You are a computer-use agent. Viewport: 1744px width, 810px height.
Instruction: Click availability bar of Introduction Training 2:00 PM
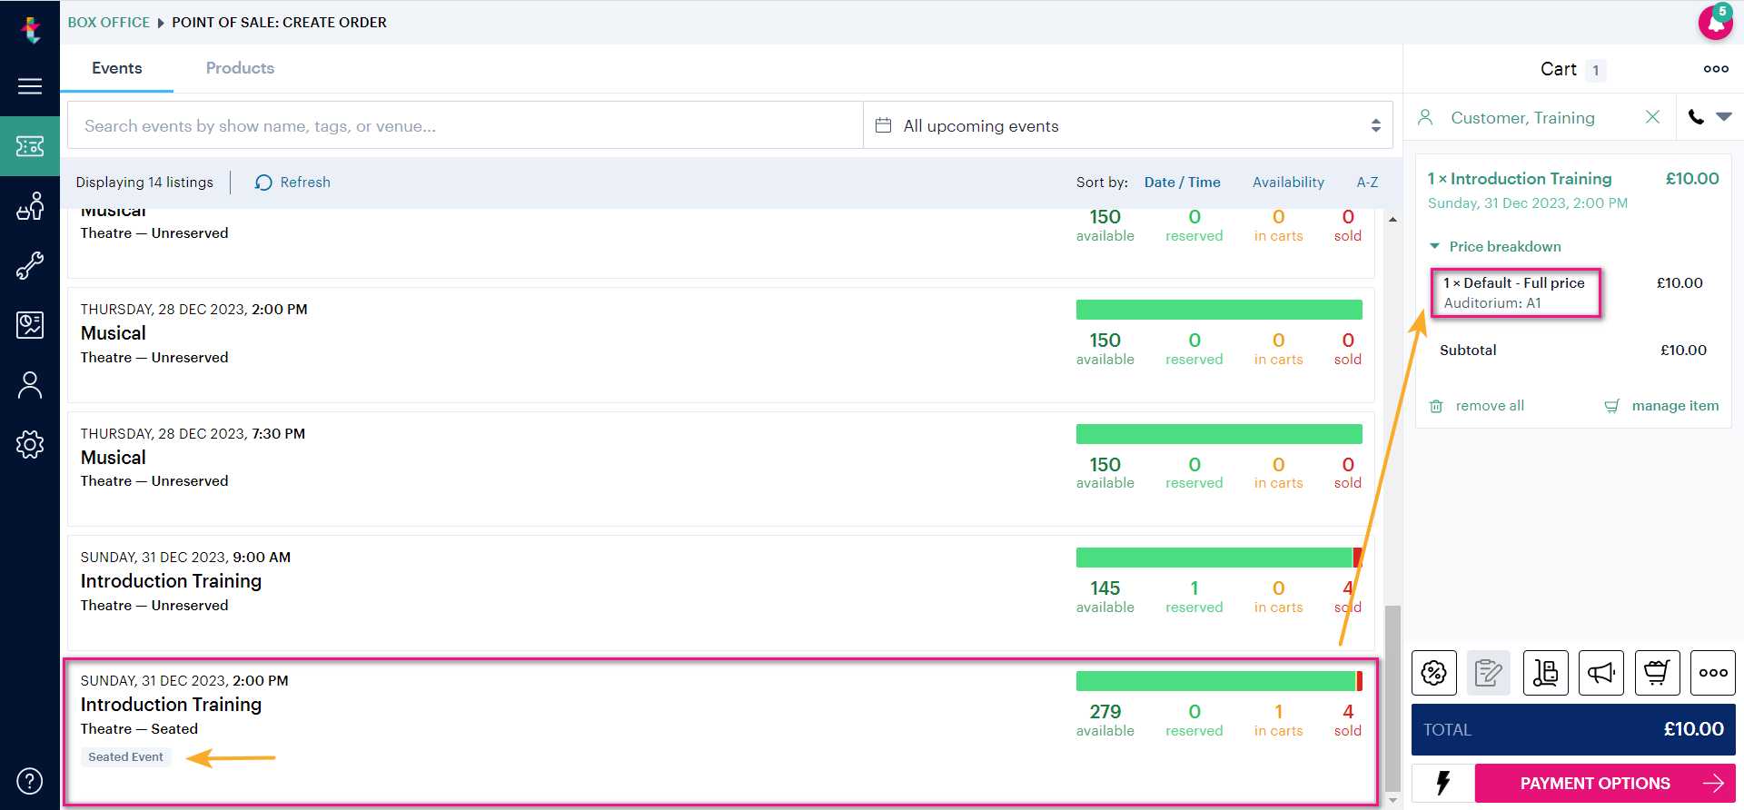[x=1219, y=681]
